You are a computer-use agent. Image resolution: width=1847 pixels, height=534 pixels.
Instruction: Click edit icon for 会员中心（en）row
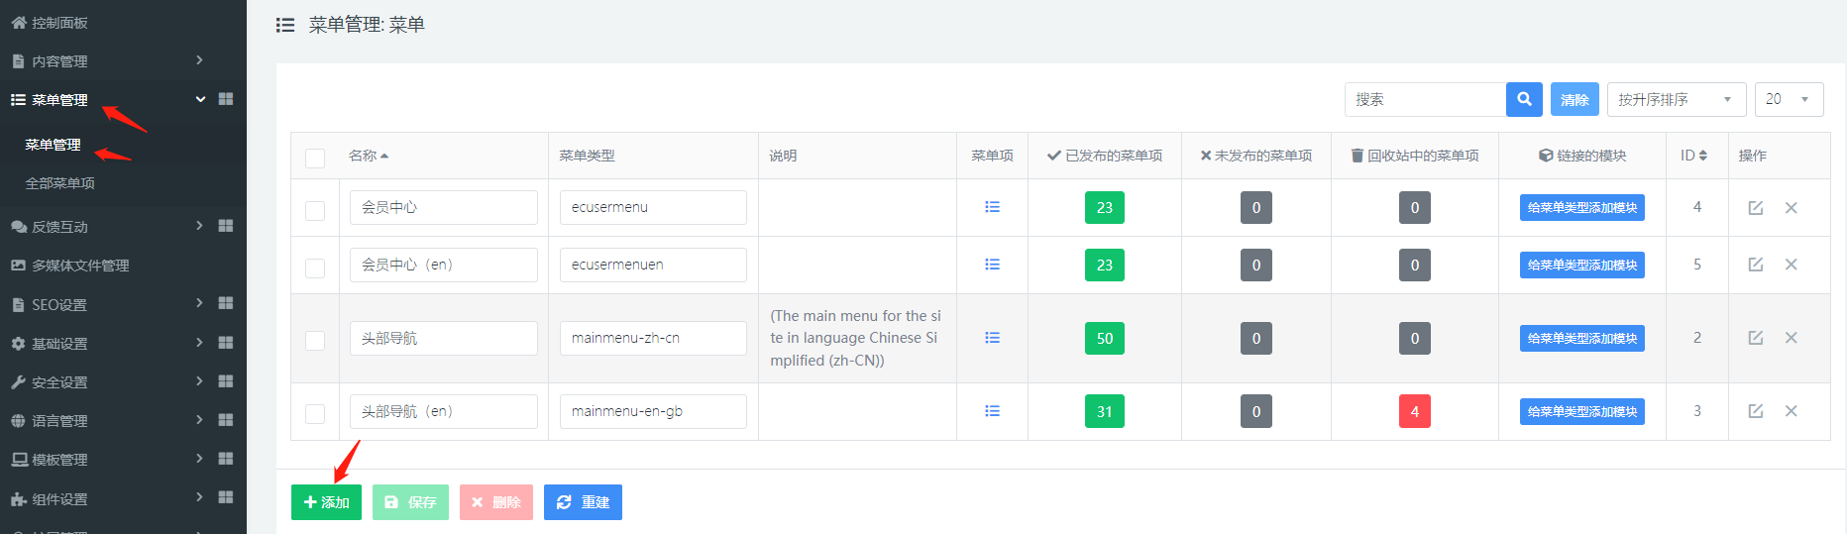pos(1755,265)
